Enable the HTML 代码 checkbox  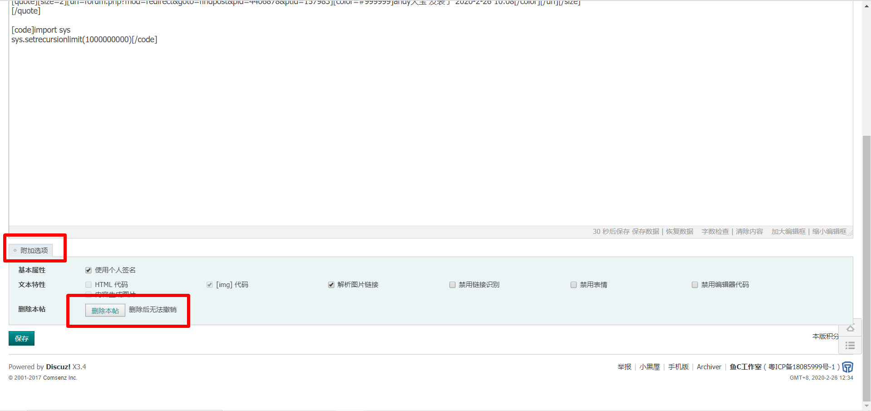point(89,285)
